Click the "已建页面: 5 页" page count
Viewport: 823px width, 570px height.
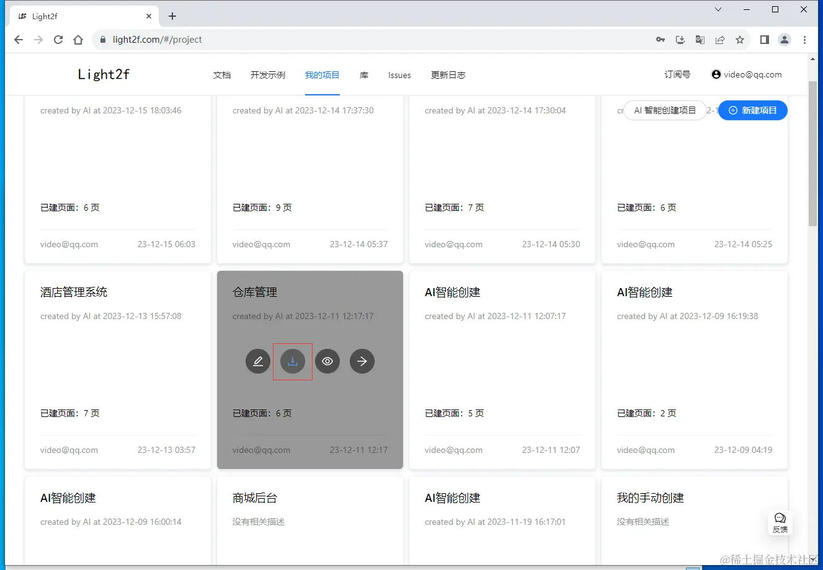tap(455, 413)
